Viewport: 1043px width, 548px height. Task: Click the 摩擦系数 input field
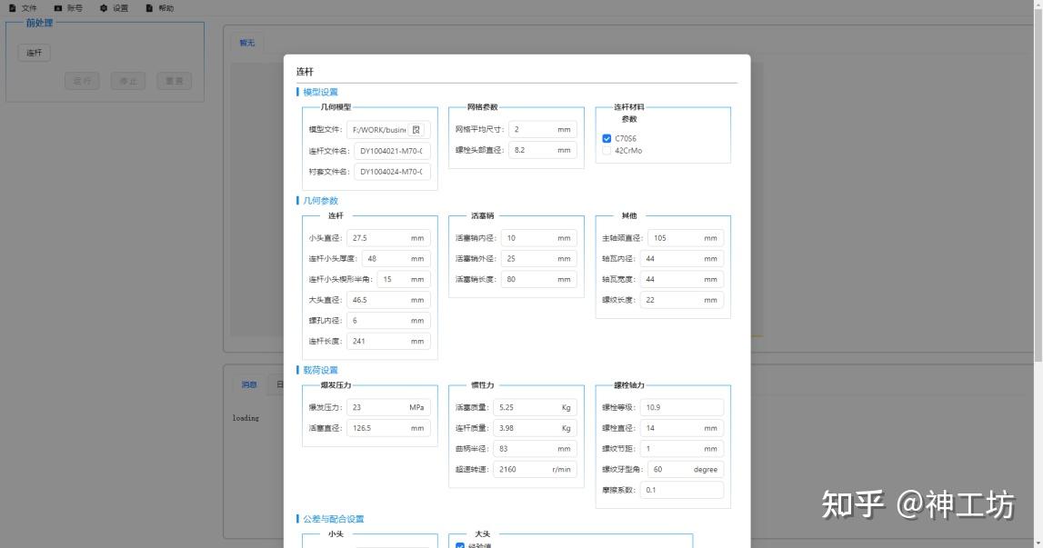(x=682, y=490)
